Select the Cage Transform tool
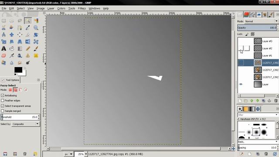Image resolution: width=279 pixels, height=157 pixels. 36,42
